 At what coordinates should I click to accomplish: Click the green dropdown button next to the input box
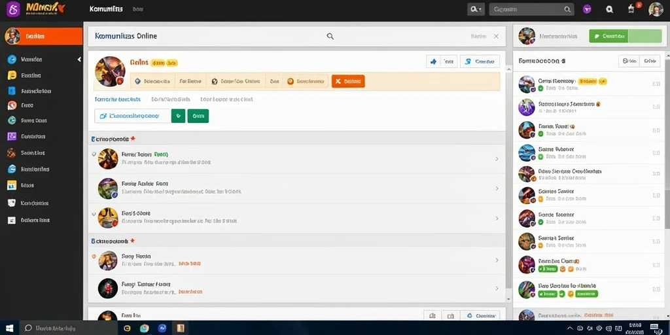(x=178, y=116)
